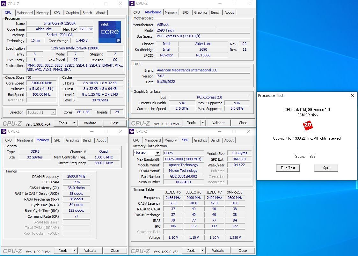
Task: Open Tools dropdown arrow in Memory window
Action: [x=75, y=251]
